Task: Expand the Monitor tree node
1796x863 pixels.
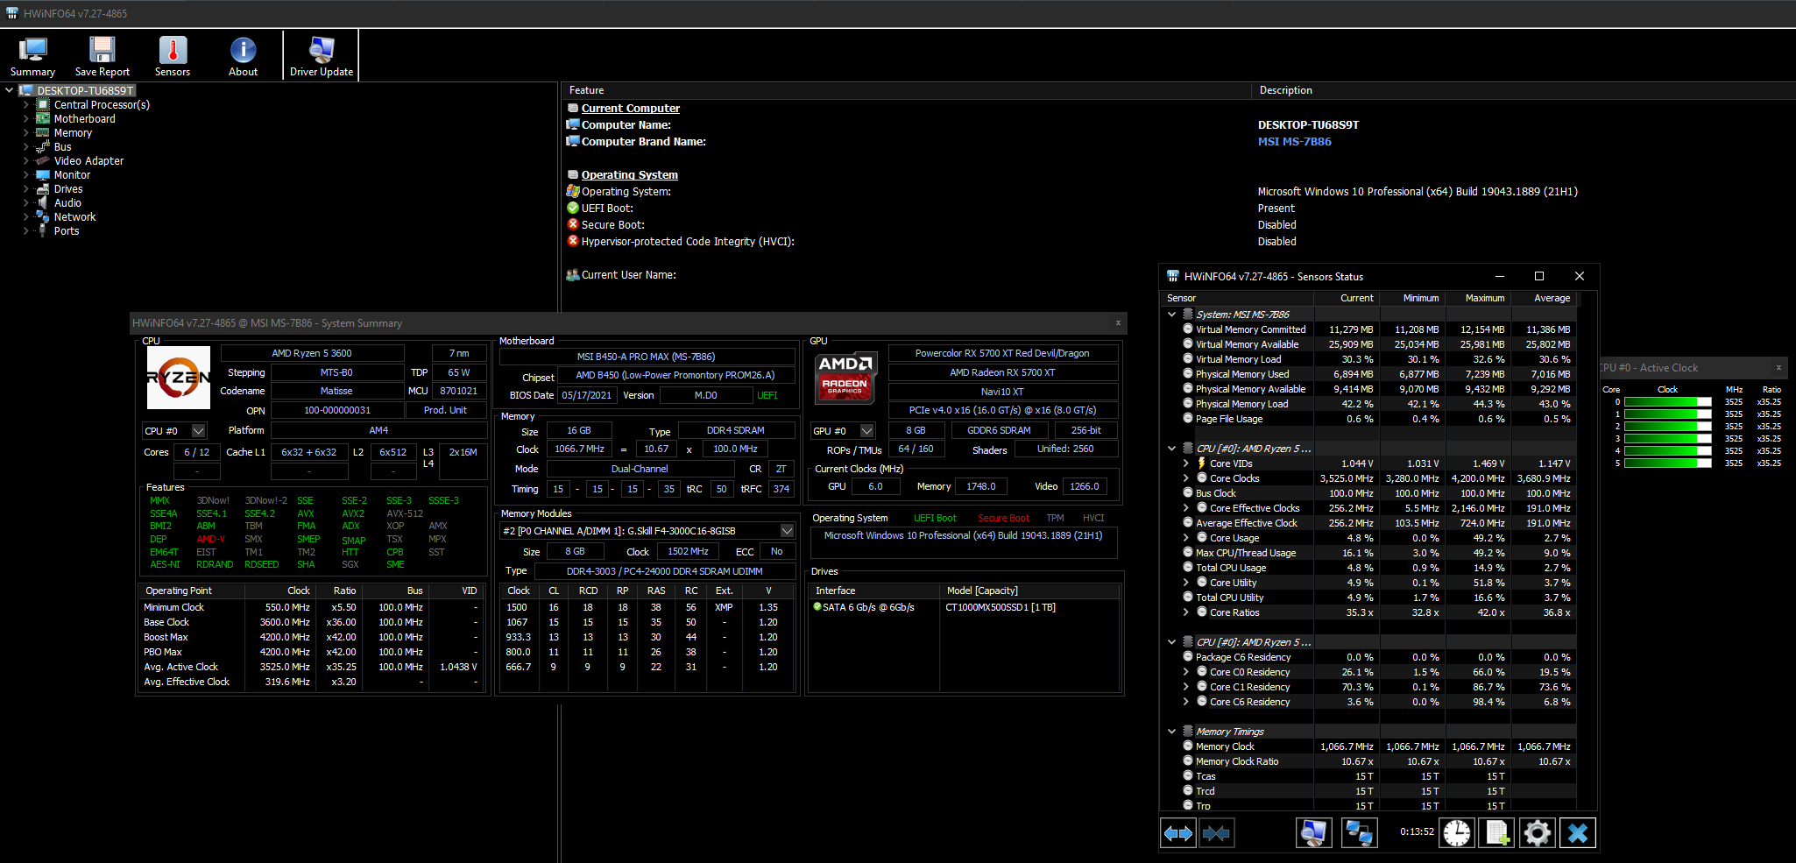Action: pyautogui.click(x=26, y=175)
